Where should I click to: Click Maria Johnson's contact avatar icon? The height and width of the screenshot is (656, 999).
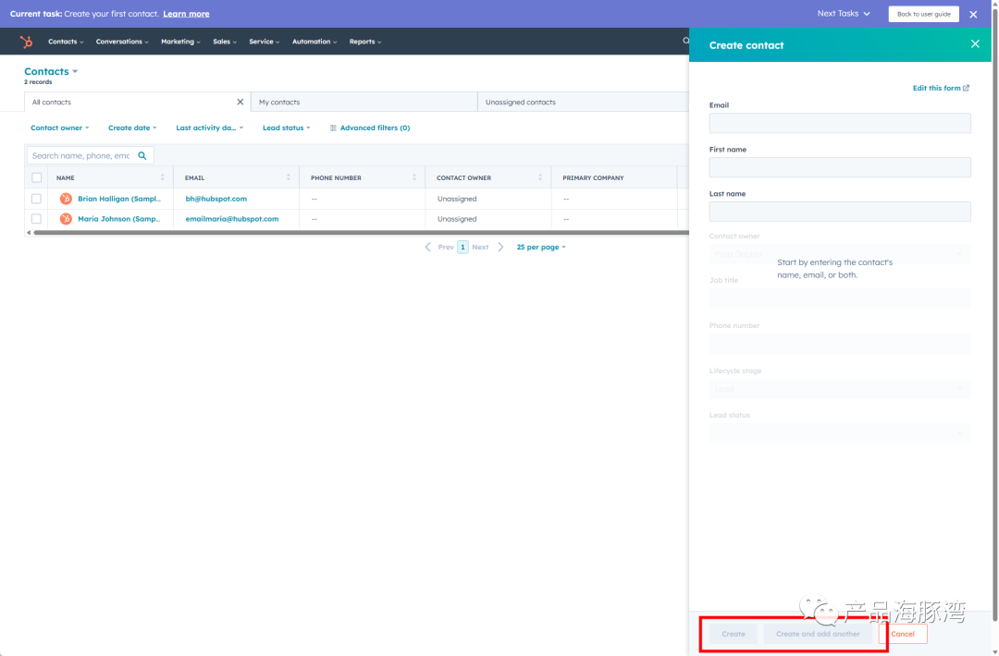[66, 219]
